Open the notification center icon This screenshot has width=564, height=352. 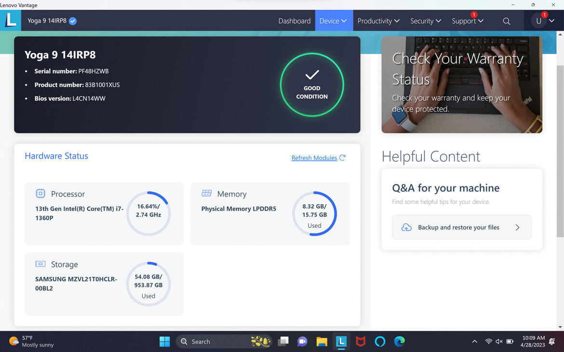552,341
